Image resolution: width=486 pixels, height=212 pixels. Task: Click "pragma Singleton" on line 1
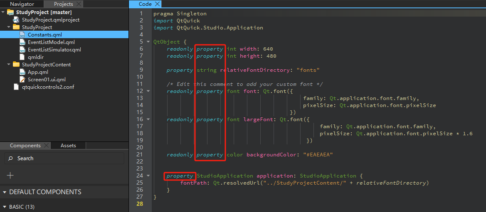pyautogui.click(x=180, y=14)
